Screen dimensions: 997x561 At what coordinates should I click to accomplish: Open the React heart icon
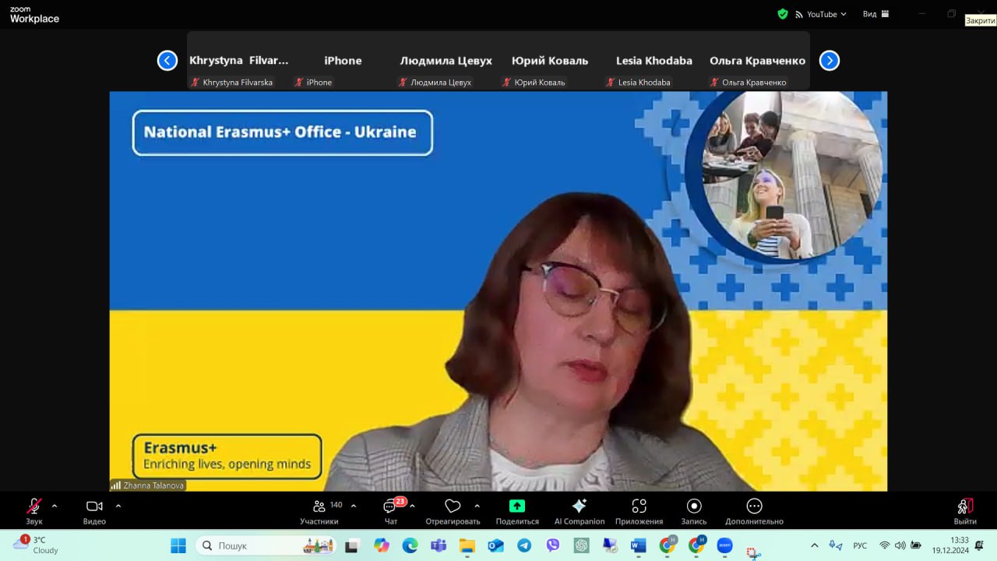[453, 506]
